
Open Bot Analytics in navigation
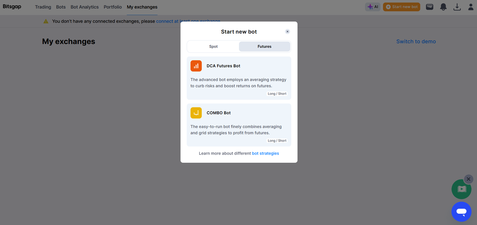click(x=84, y=7)
